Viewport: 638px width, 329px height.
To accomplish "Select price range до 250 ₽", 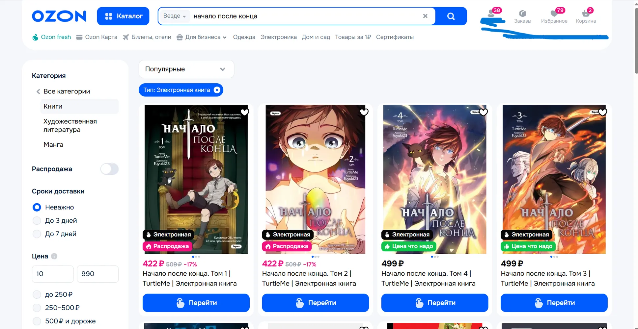I will click(x=37, y=294).
